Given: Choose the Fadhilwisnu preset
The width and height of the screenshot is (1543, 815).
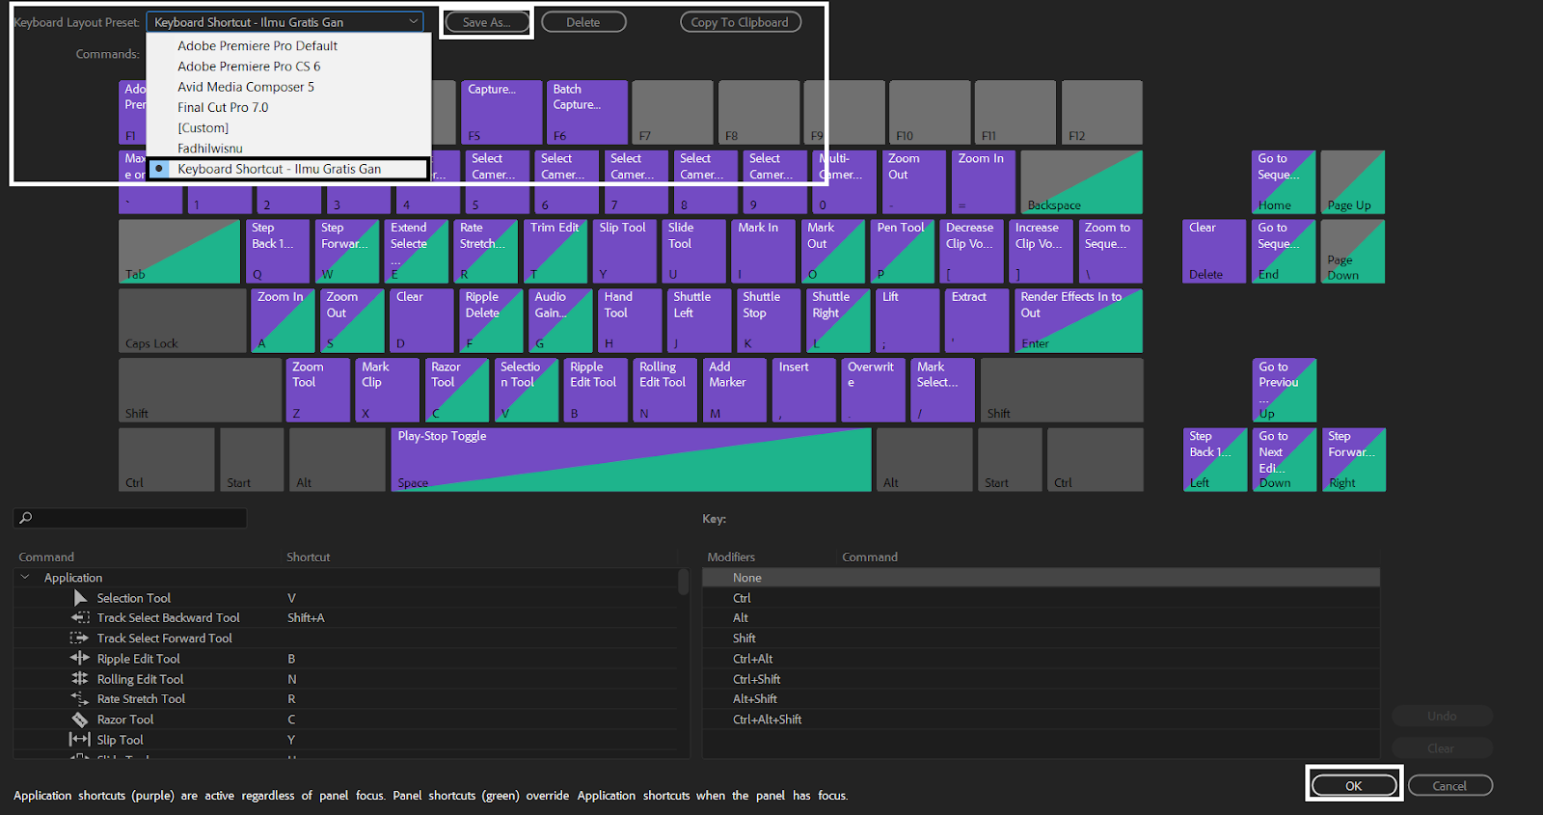Looking at the screenshot, I should [210, 149].
